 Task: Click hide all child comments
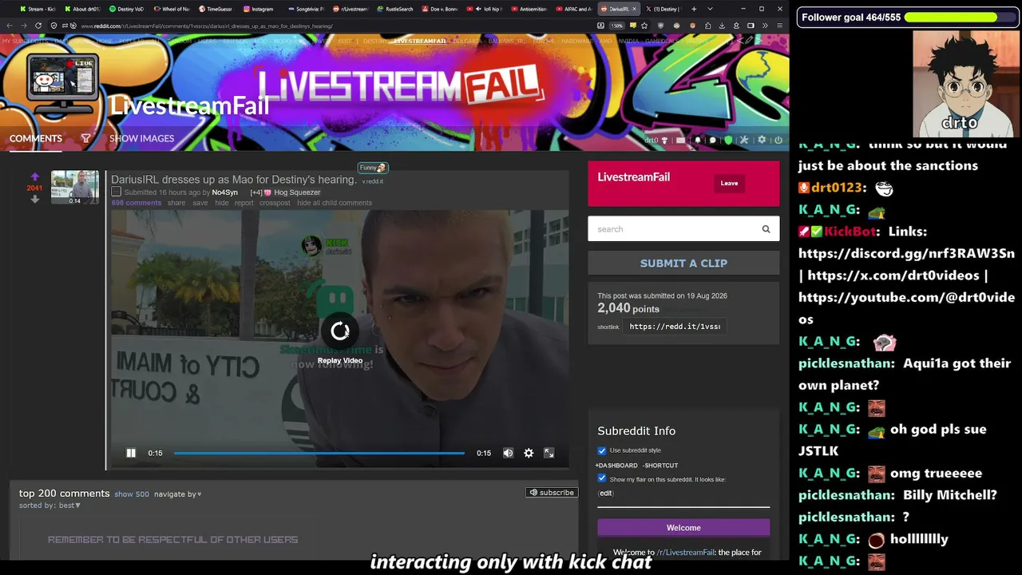335,203
